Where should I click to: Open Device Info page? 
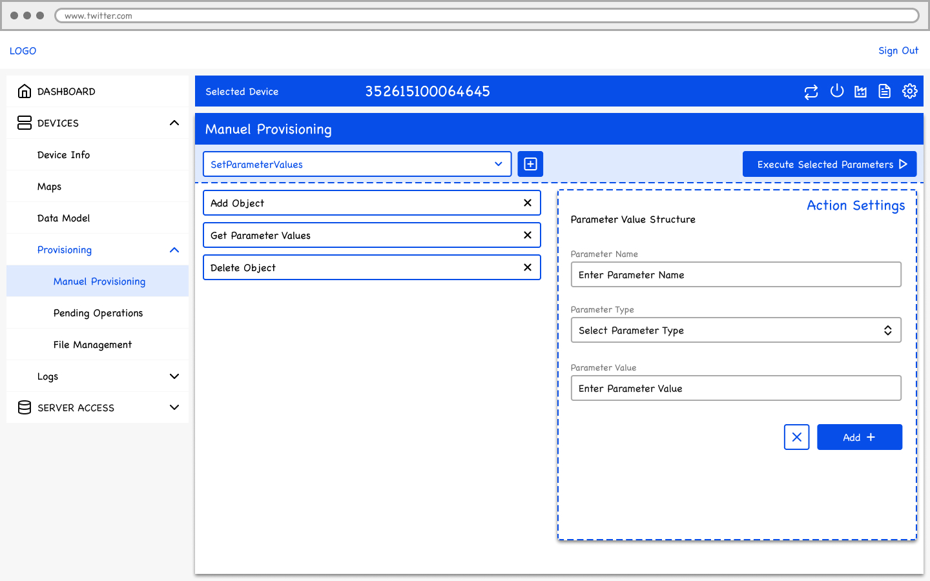pos(98,154)
